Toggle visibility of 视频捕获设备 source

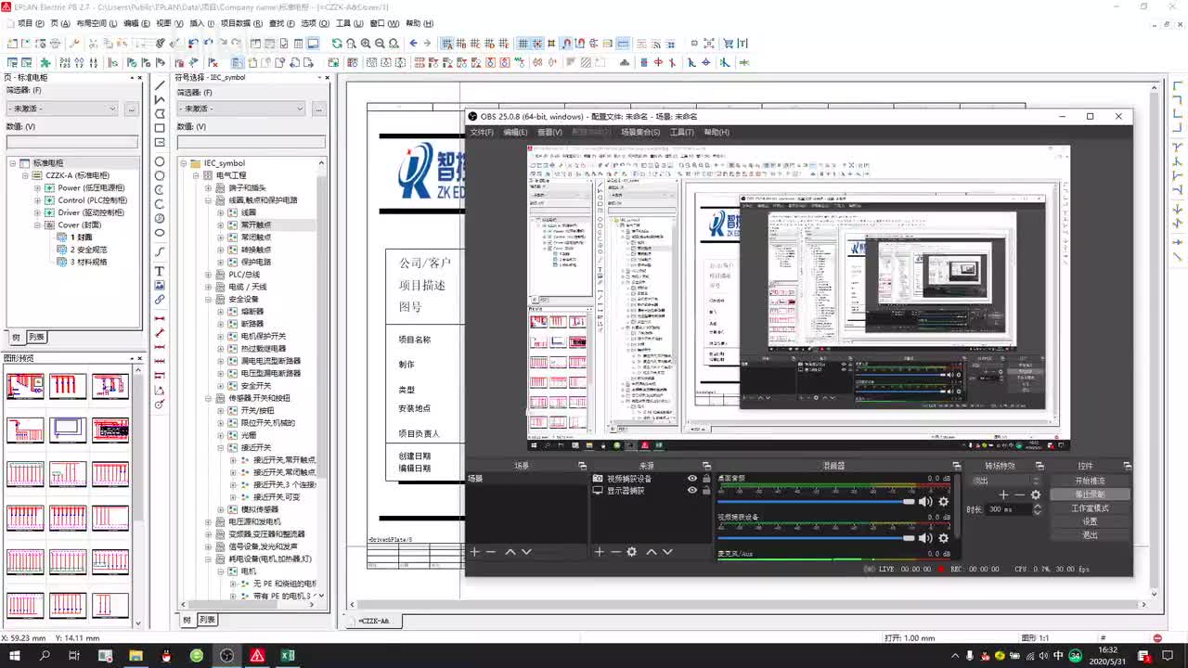coord(692,479)
